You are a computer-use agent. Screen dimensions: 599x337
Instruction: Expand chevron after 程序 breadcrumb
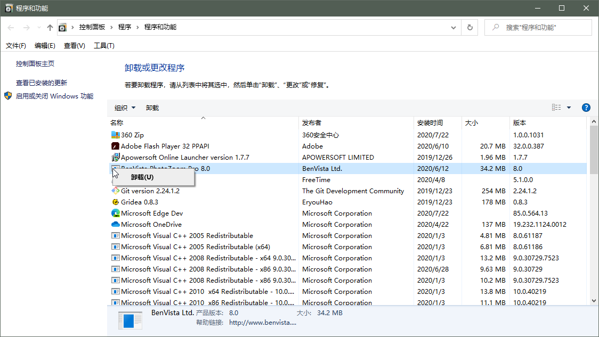137,28
